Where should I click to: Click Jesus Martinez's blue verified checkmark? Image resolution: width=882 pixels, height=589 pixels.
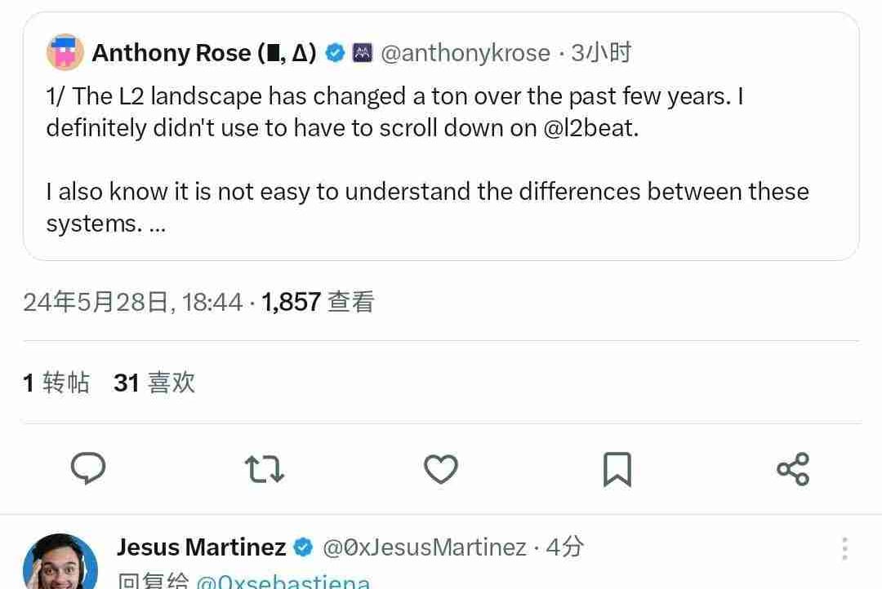(303, 547)
